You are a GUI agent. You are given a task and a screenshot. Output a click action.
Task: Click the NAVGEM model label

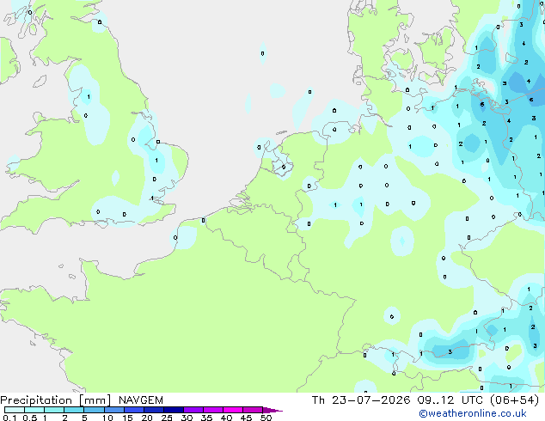(x=141, y=400)
